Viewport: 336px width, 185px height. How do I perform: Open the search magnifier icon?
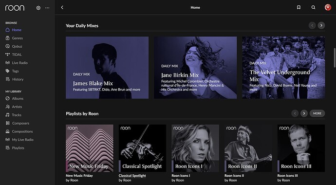(313, 7)
